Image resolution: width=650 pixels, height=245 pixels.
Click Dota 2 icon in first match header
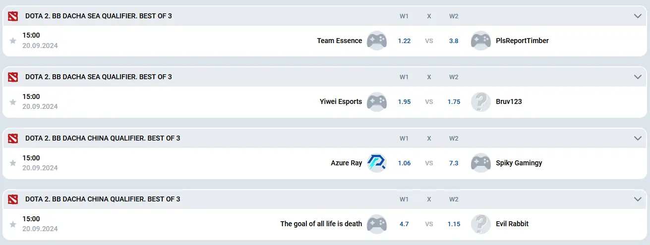pyautogui.click(x=13, y=16)
